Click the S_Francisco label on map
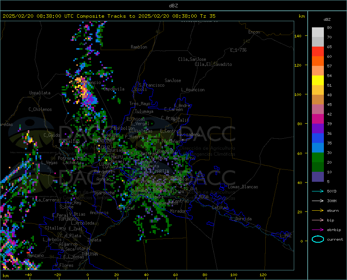The height and width of the screenshot is (280, 347). tap(152, 85)
